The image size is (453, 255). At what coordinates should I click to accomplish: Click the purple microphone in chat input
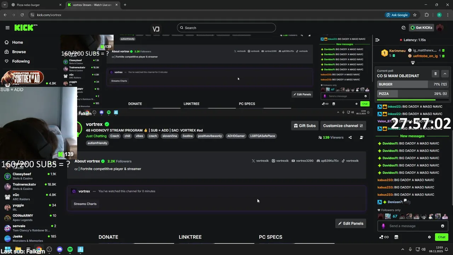click(383, 226)
